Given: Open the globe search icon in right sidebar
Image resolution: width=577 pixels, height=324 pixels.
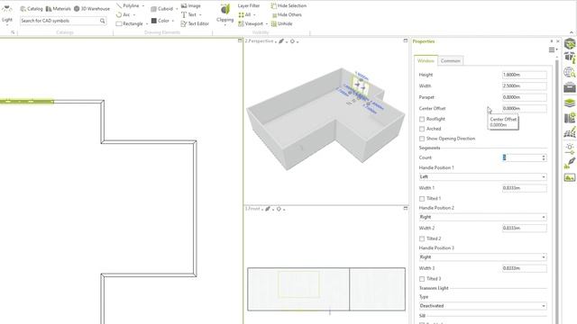Looking at the screenshot, I should (x=570, y=72).
